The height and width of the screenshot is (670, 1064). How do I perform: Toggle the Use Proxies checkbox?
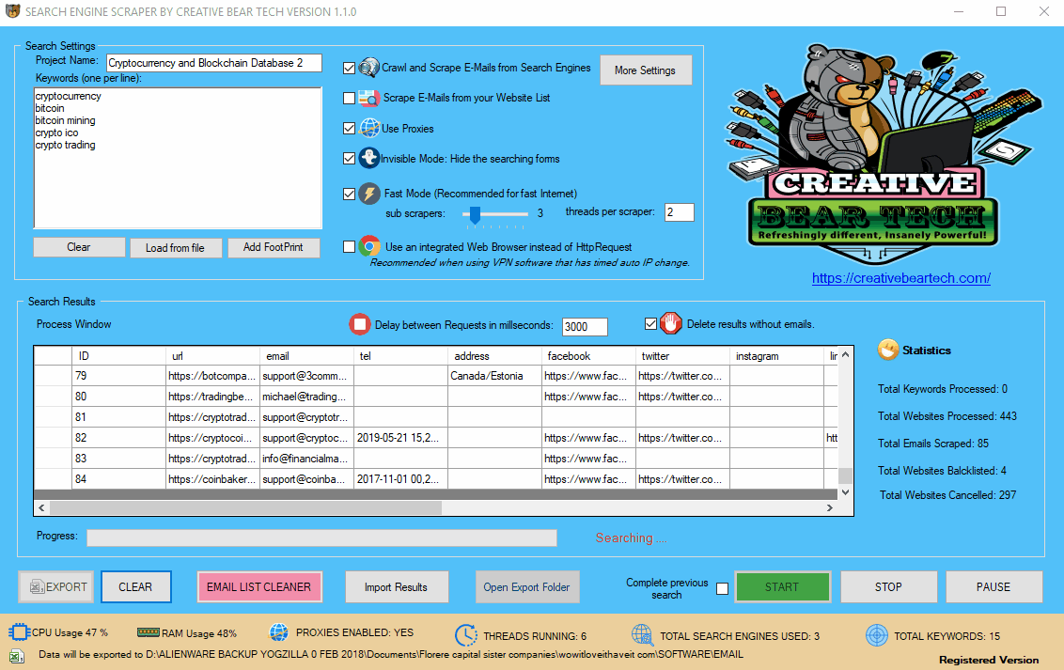coord(349,128)
